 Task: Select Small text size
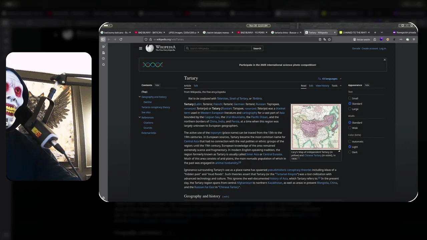[350, 98]
